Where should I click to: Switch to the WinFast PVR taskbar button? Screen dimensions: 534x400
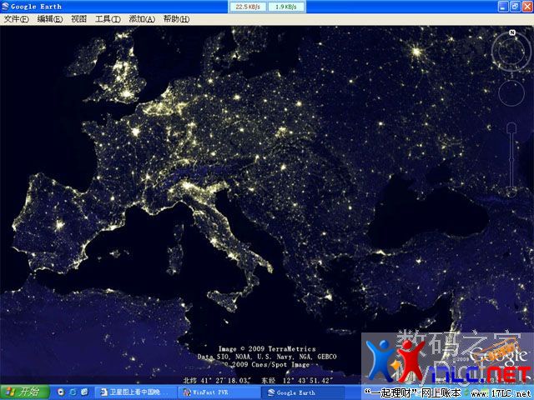tap(219, 392)
